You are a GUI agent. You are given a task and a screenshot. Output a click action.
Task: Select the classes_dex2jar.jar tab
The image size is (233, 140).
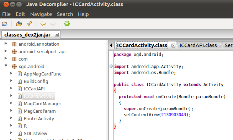point(27,35)
